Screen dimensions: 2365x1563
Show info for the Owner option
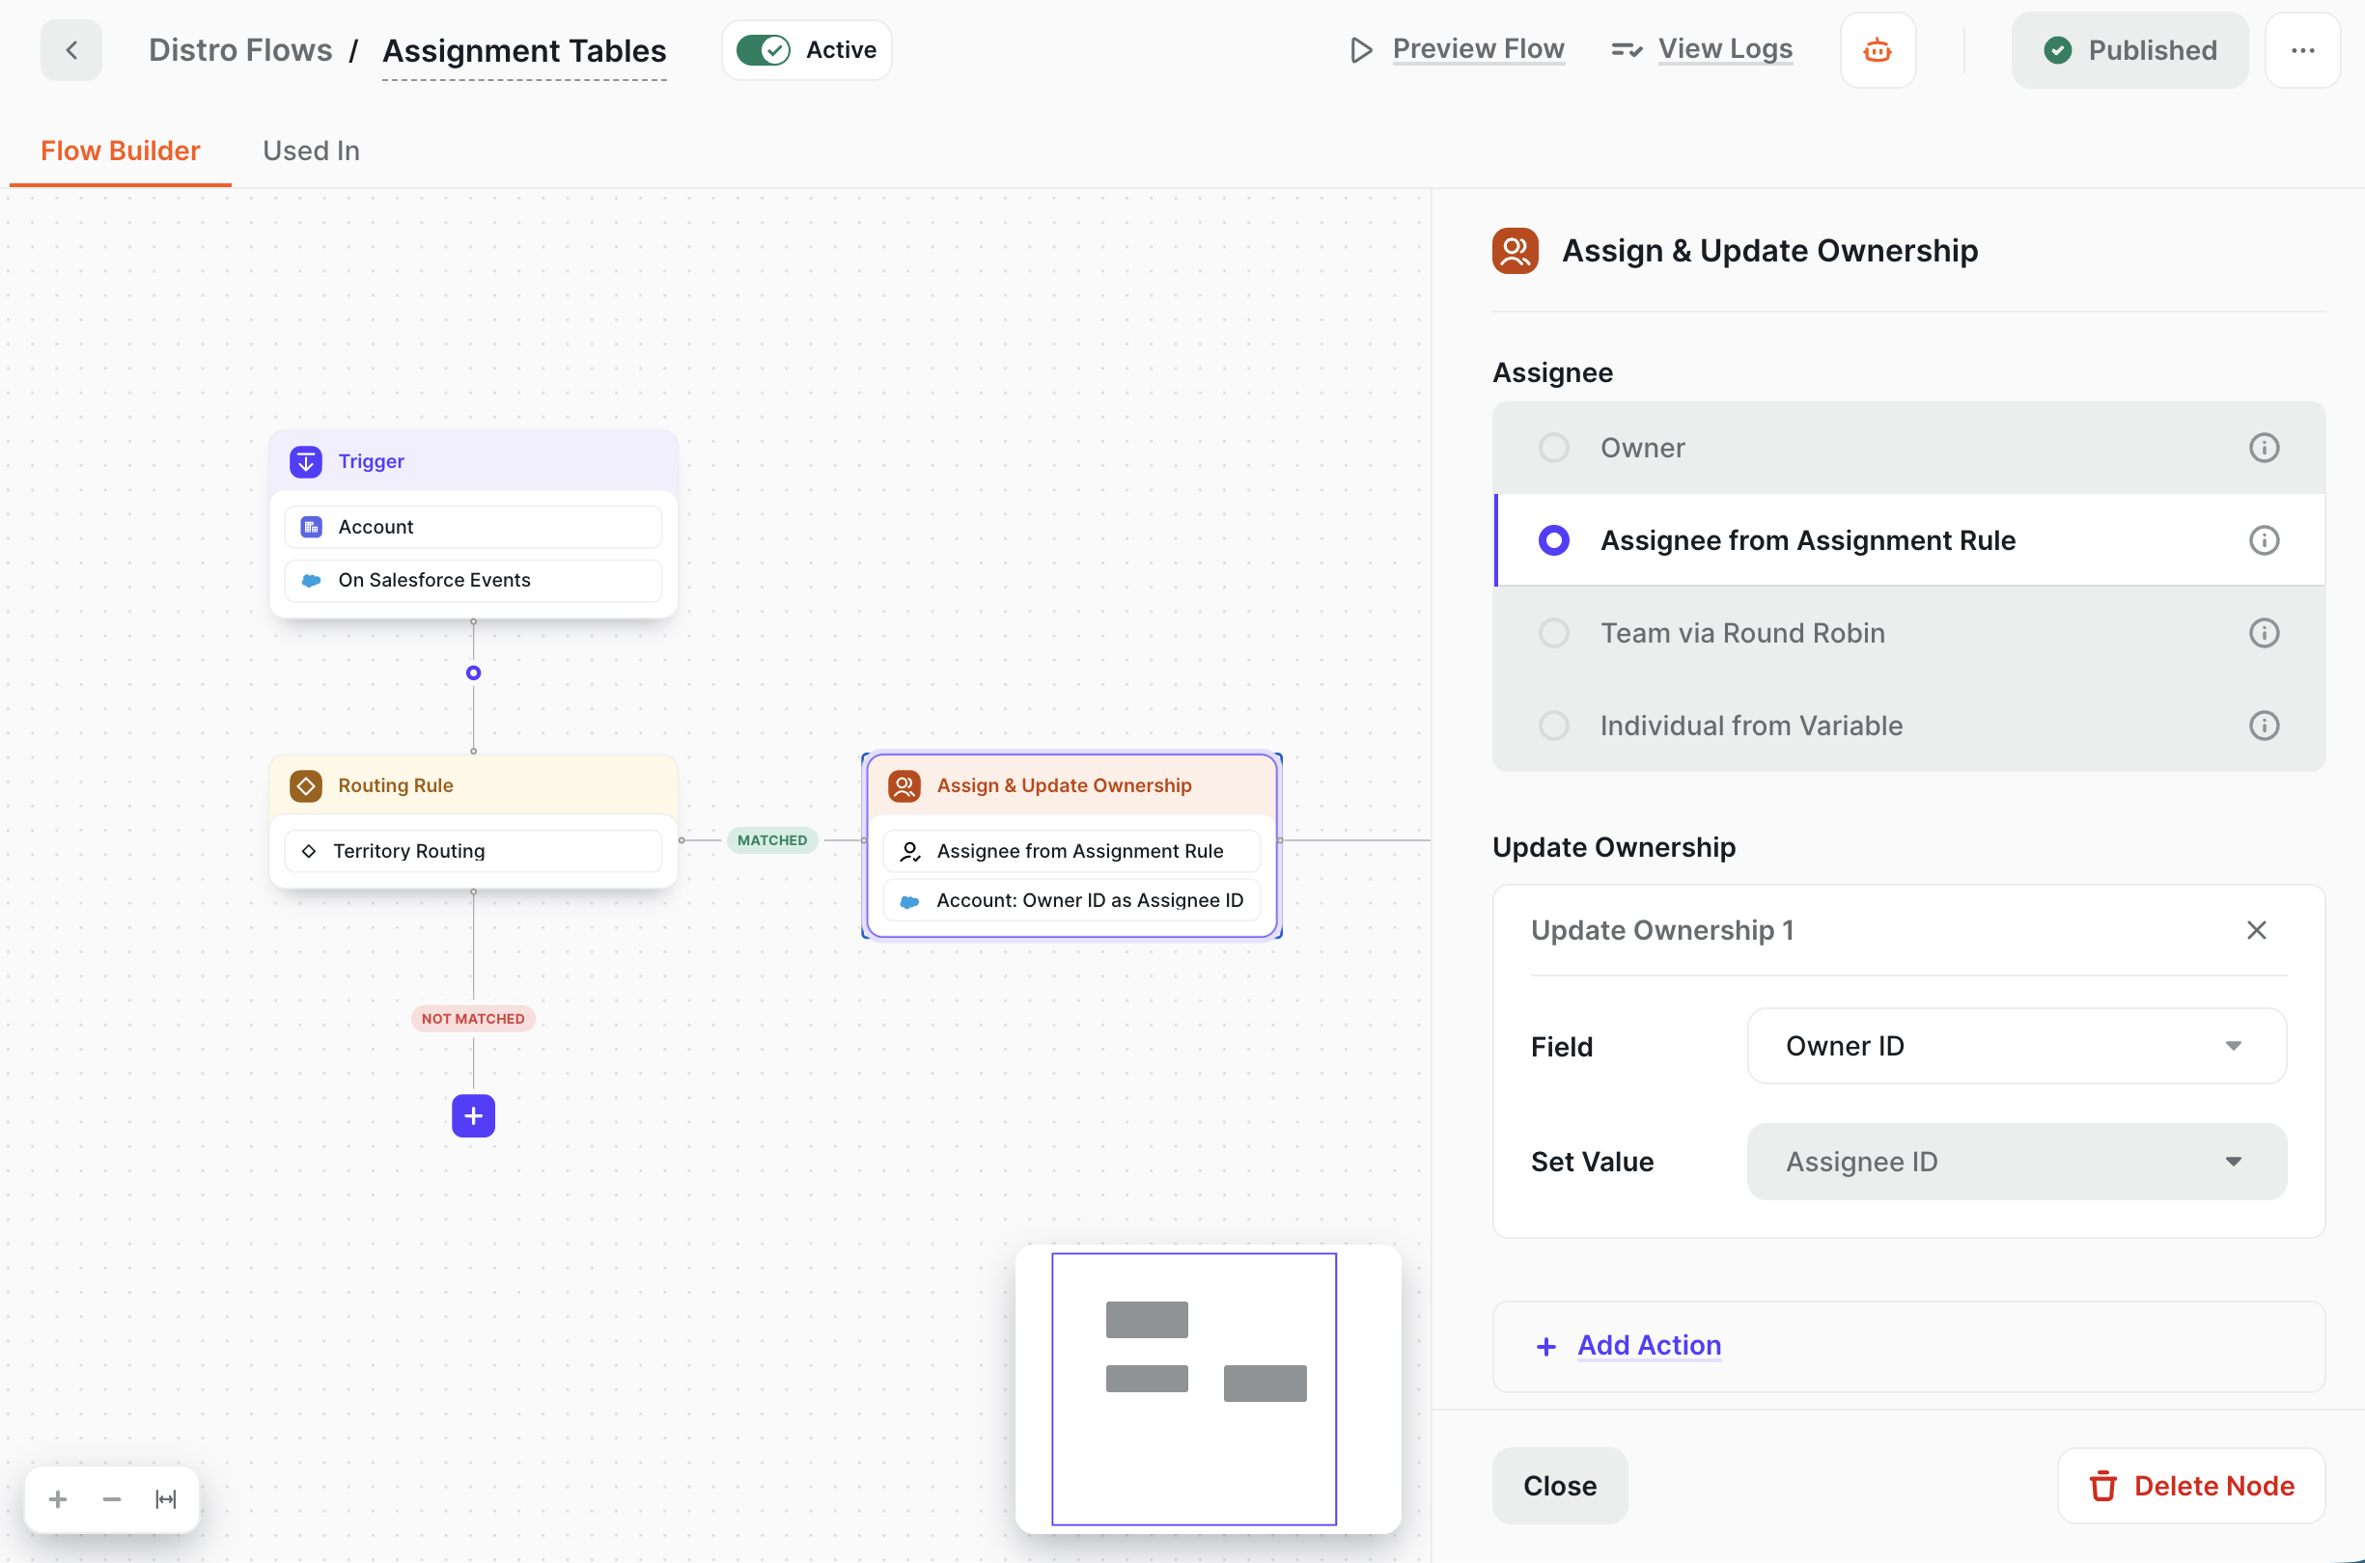pyautogui.click(x=2264, y=448)
